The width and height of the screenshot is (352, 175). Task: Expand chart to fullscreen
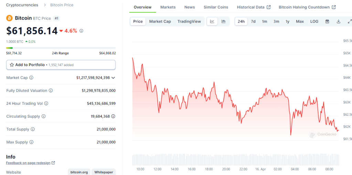[x=350, y=22]
